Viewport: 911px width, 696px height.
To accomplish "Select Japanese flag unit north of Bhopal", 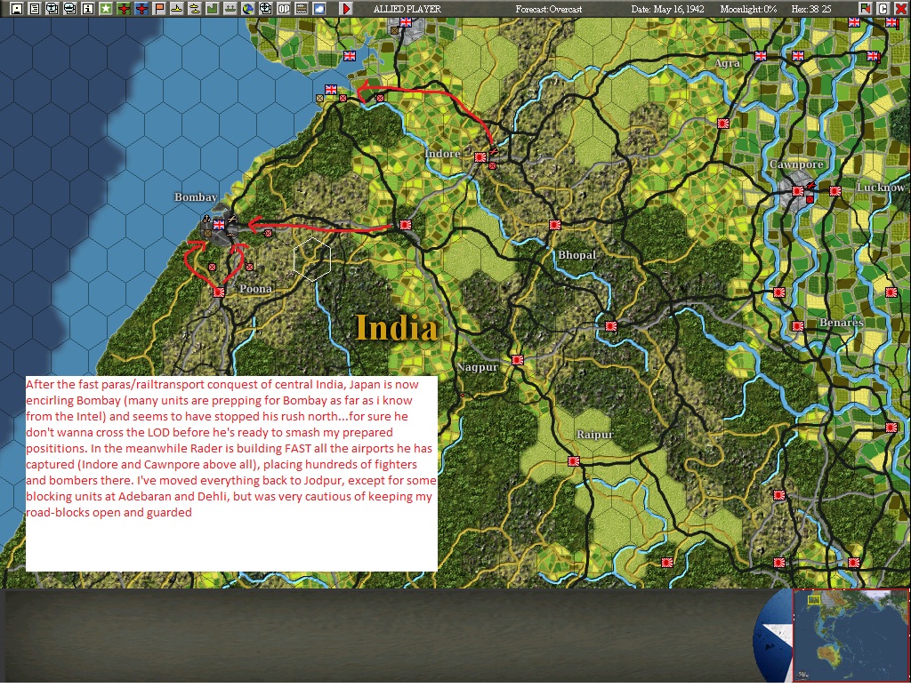I will click(555, 225).
